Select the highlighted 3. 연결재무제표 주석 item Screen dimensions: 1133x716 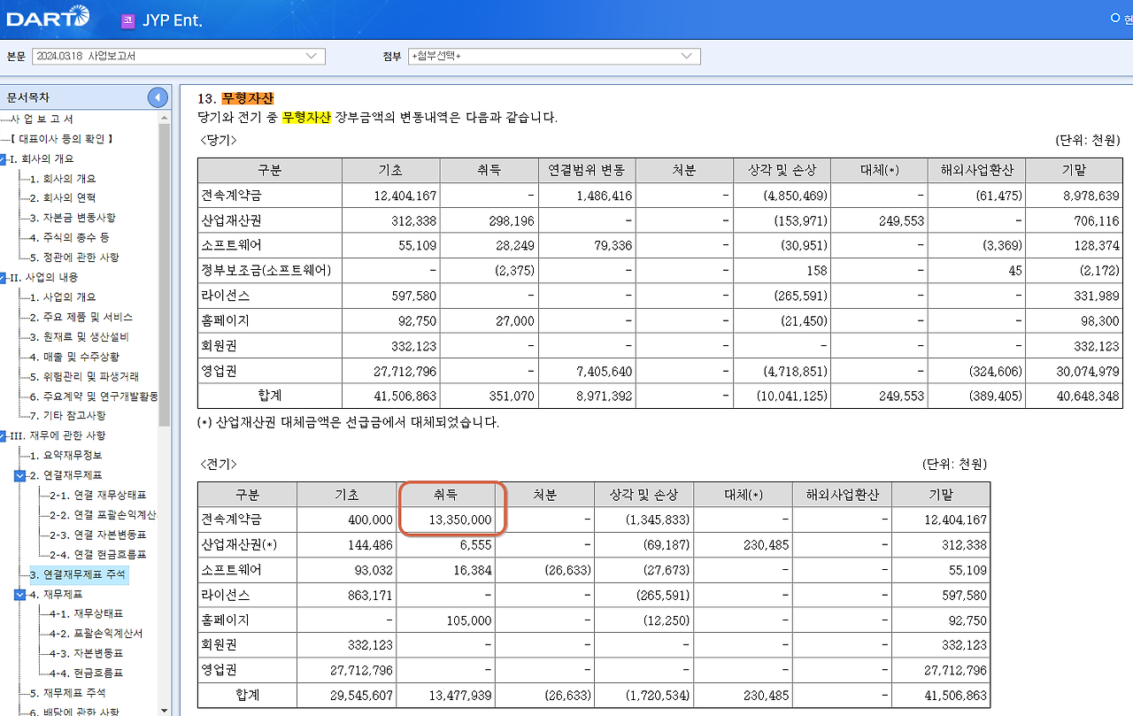(x=79, y=574)
